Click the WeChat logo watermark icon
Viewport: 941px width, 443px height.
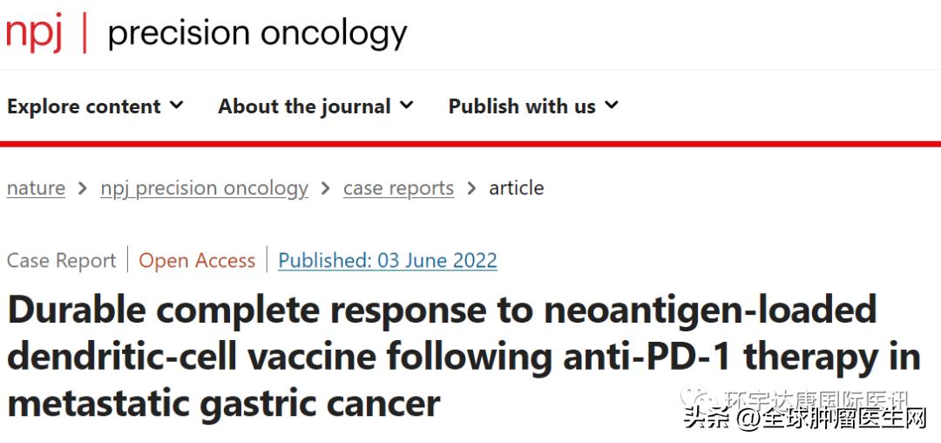(x=699, y=400)
